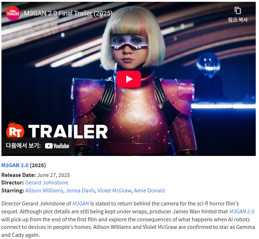The height and width of the screenshot is (239, 259).
Task: Click the Release Date text June 27, 2025
Action: click(x=53, y=175)
